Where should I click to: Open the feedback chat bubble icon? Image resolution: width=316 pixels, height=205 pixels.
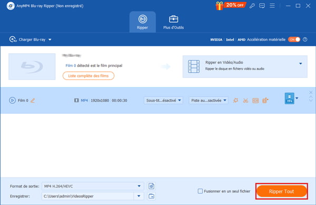pyautogui.click(x=262, y=6)
